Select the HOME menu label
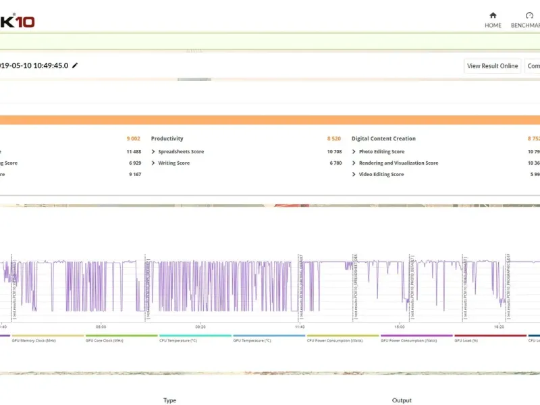Viewport: 540px width, 405px height. pos(493,26)
